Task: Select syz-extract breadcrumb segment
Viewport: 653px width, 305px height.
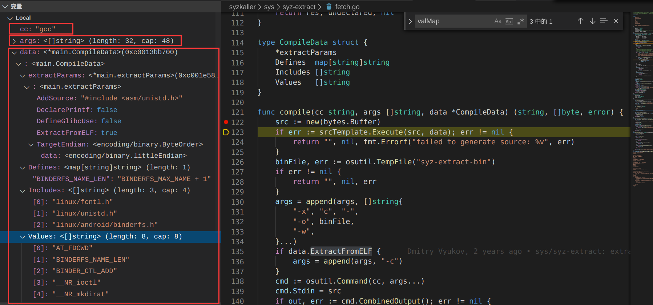Action: (x=299, y=7)
